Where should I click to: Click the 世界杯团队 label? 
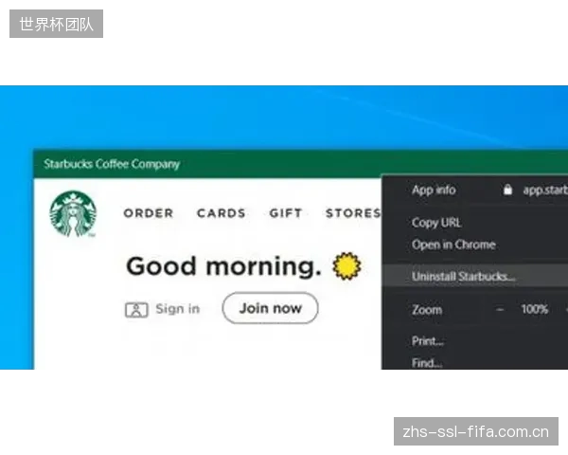[x=56, y=24]
